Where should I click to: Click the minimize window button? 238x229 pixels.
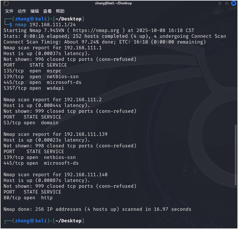tap(219, 3)
